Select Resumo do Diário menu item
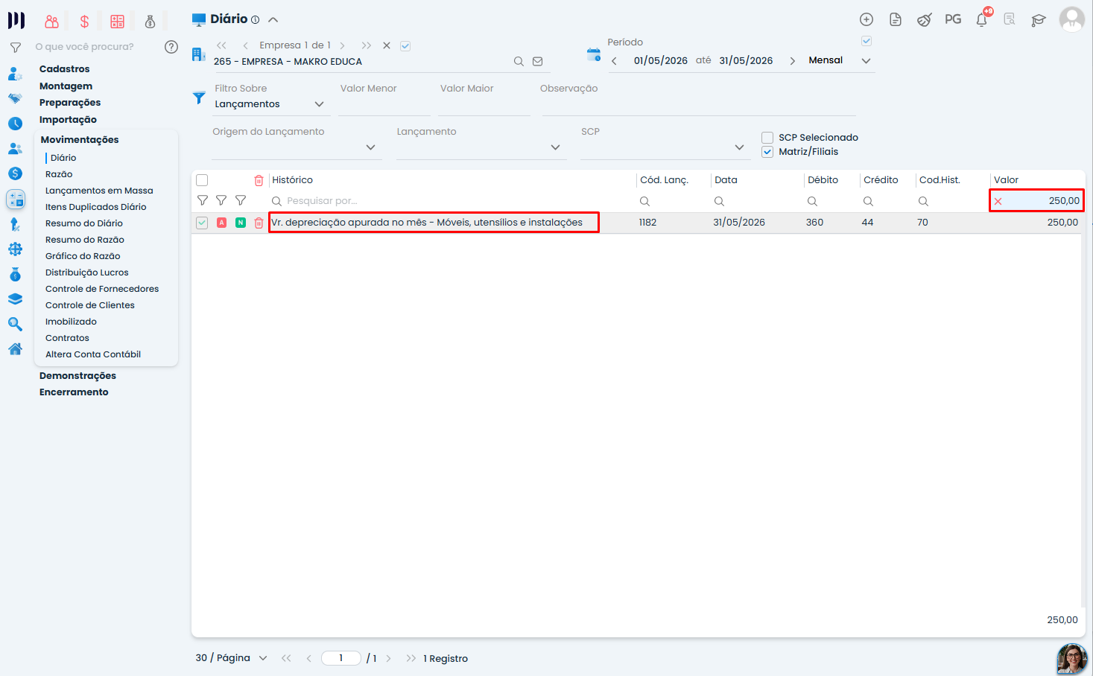Screen dimensions: 1093x676 (84, 223)
